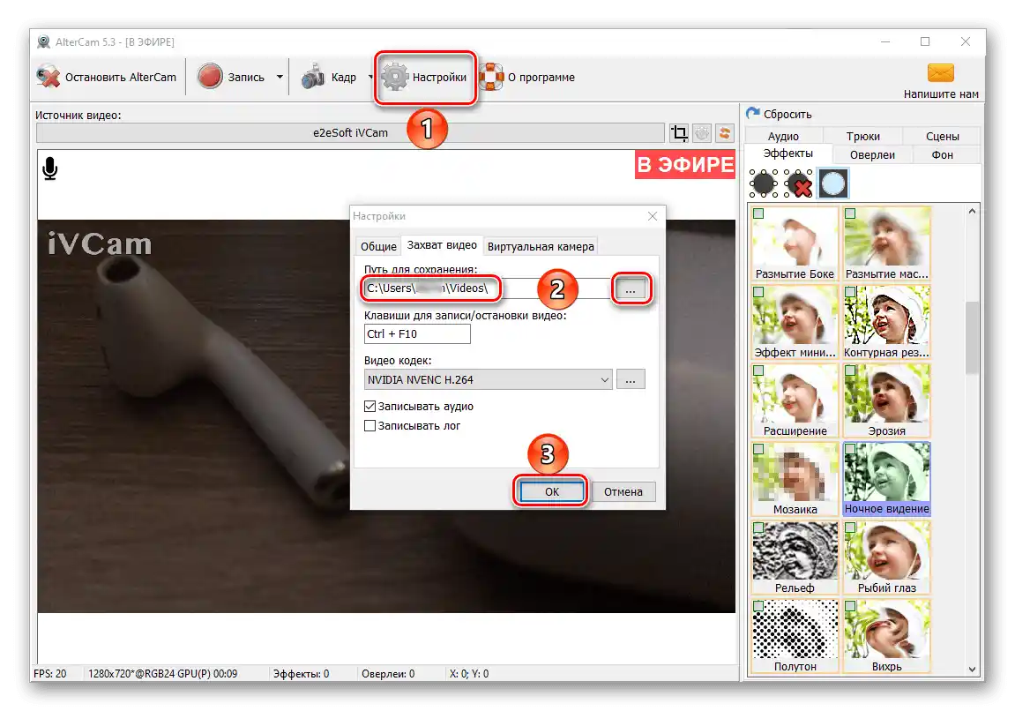
Task: Enable the Эрозия effect checkbox
Action: point(851,370)
